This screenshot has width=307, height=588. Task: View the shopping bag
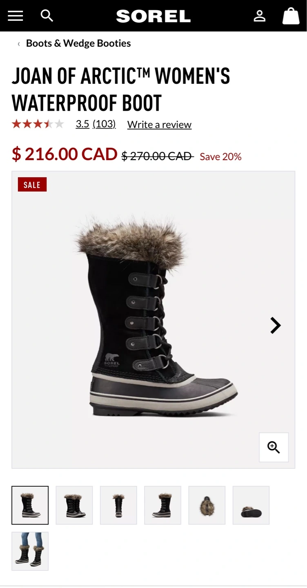coord(291,16)
